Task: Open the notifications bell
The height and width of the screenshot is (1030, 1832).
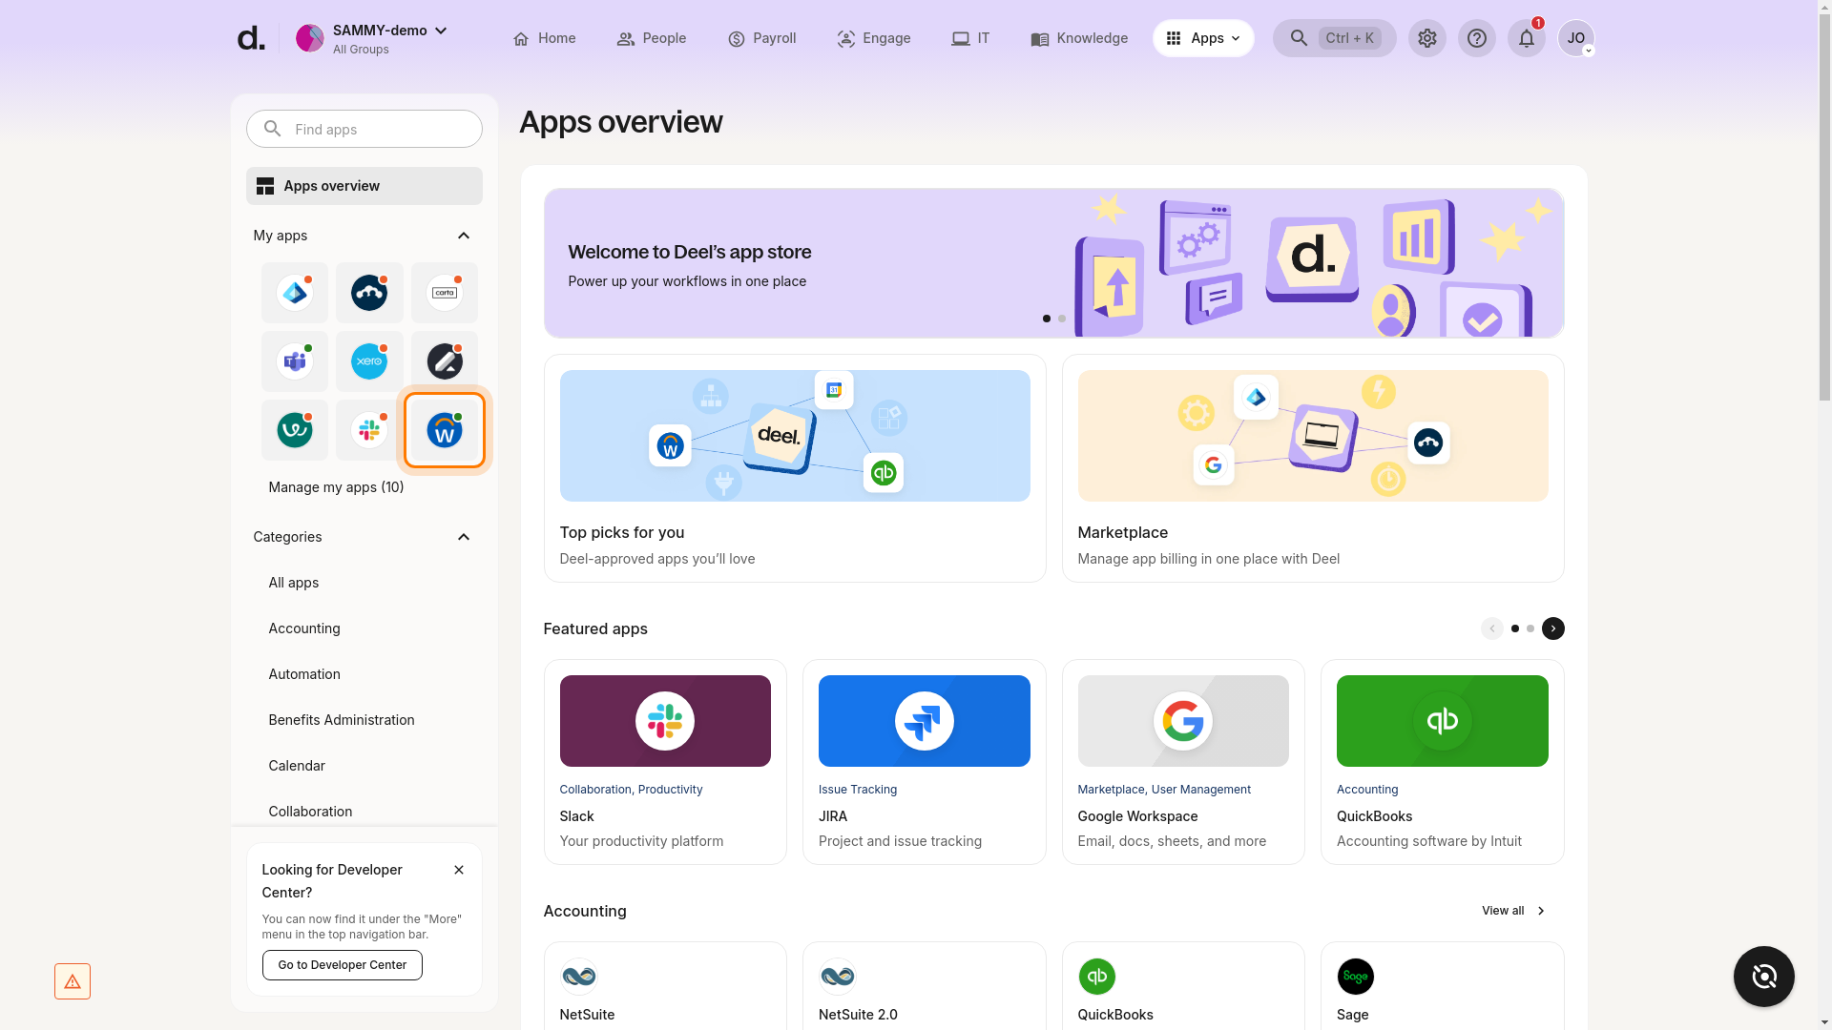Action: click(1527, 38)
